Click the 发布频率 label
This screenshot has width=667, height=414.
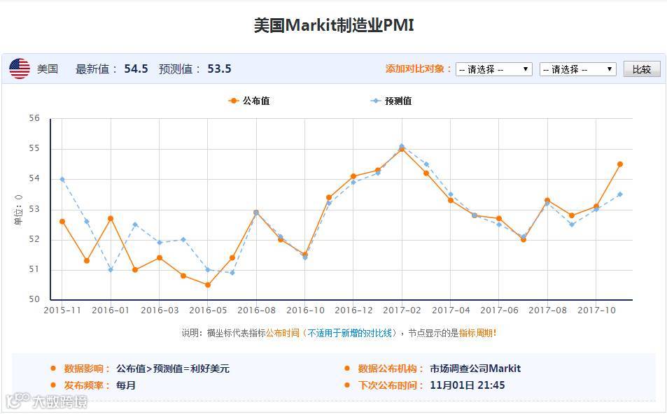point(86,385)
